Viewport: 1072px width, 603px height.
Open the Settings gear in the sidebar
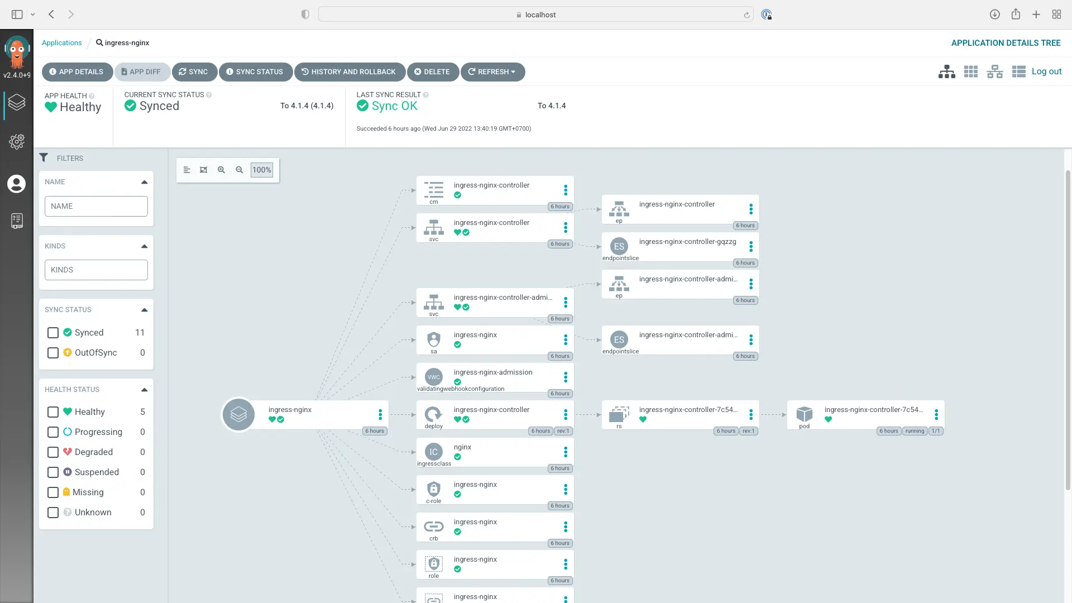click(17, 142)
